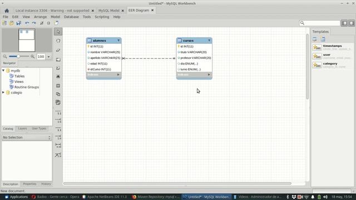
Task: Click the diagram horizontal scrollbar
Action: pos(177,183)
